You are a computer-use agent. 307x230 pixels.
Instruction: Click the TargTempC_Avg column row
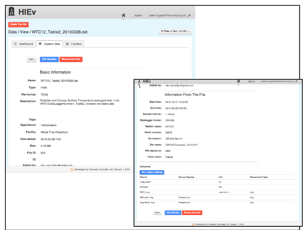tap(218, 202)
